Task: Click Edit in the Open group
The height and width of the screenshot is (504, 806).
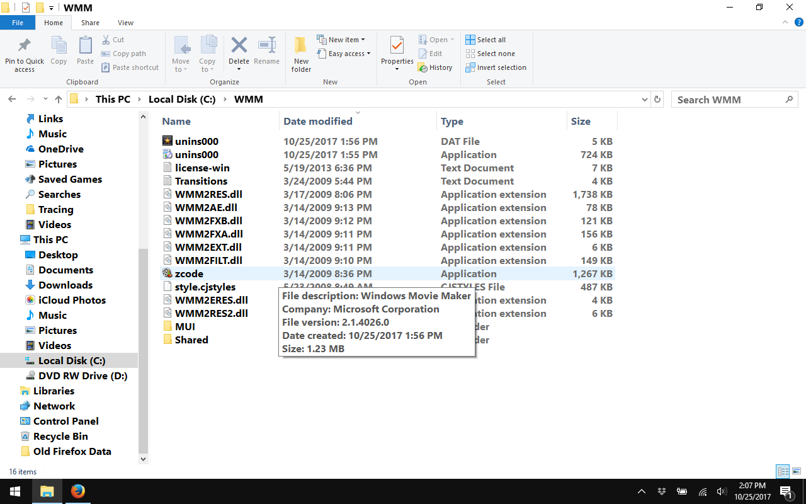Action: [x=430, y=54]
